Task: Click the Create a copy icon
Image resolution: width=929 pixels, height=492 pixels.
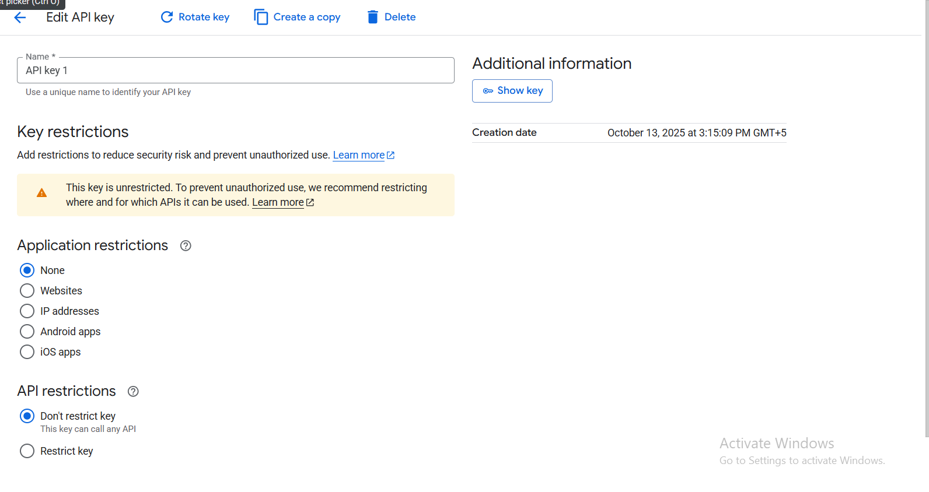Action: pyautogui.click(x=261, y=17)
